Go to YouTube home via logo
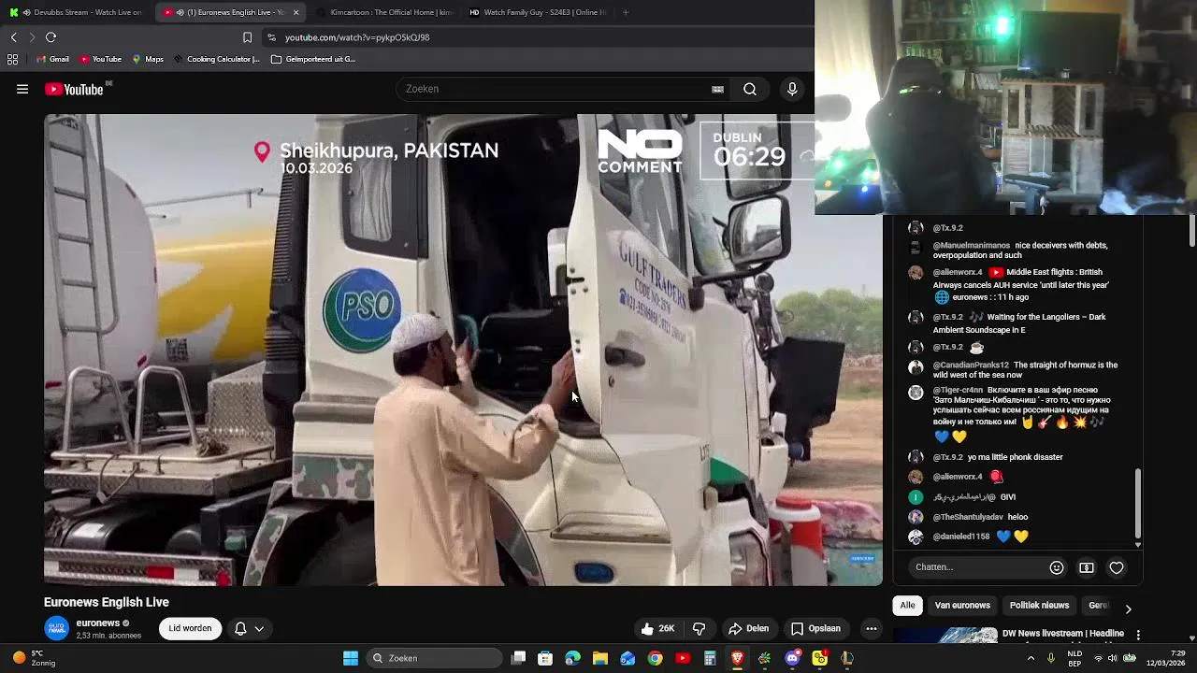The image size is (1197, 673). pyautogui.click(x=74, y=90)
